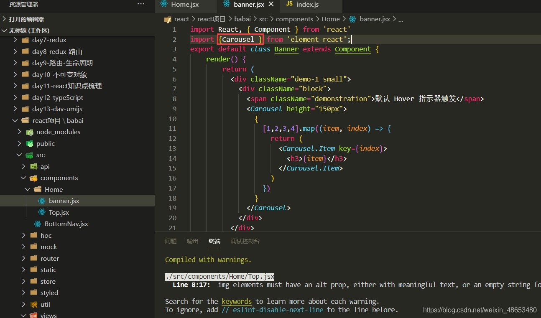
Task: Click the api folder icon
Action: click(34, 167)
